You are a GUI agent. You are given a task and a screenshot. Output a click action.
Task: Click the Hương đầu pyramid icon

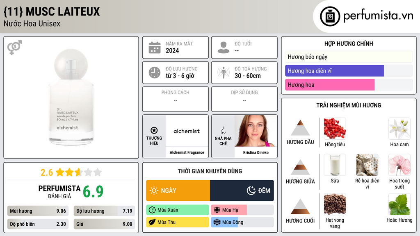coord(300,128)
